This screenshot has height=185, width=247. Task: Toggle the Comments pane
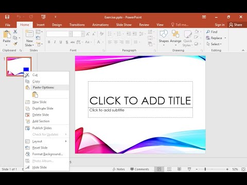coord(139,169)
